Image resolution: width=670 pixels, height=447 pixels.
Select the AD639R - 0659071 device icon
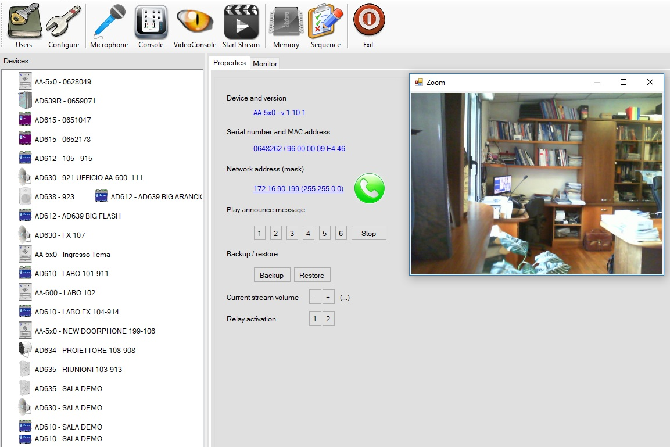pyautogui.click(x=25, y=101)
